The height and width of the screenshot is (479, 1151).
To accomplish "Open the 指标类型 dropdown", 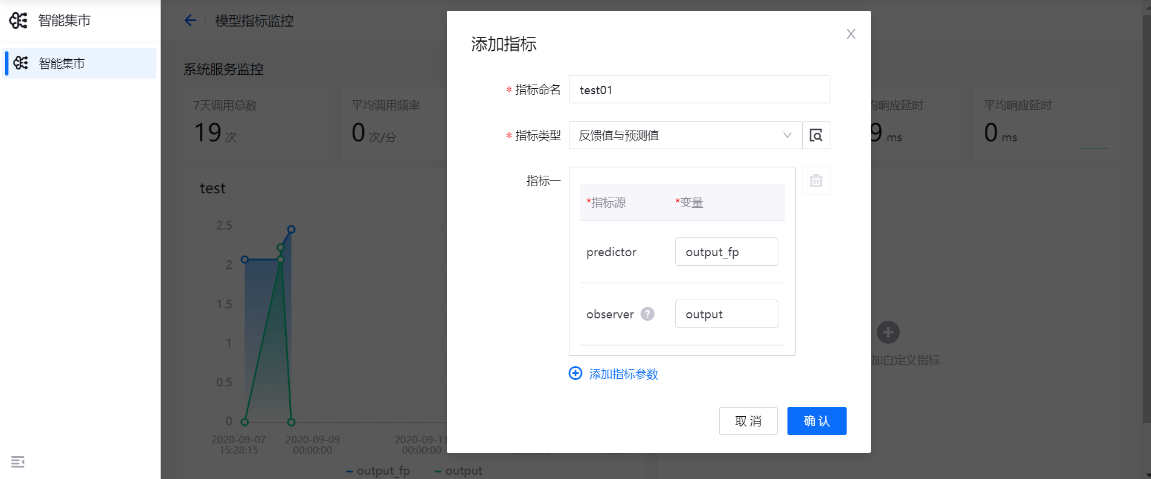I will pyautogui.click(x=676, y=135).
